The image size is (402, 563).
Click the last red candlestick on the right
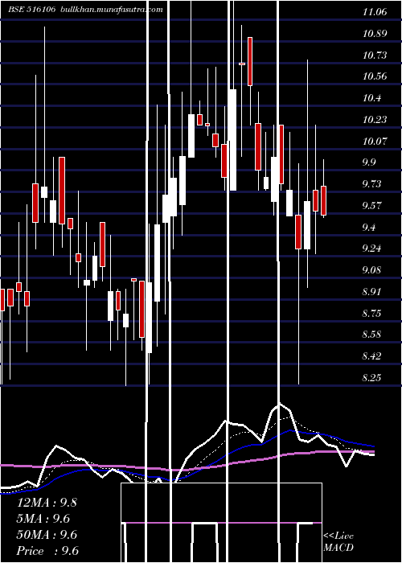pyautogui.click(x=323, y=200)
